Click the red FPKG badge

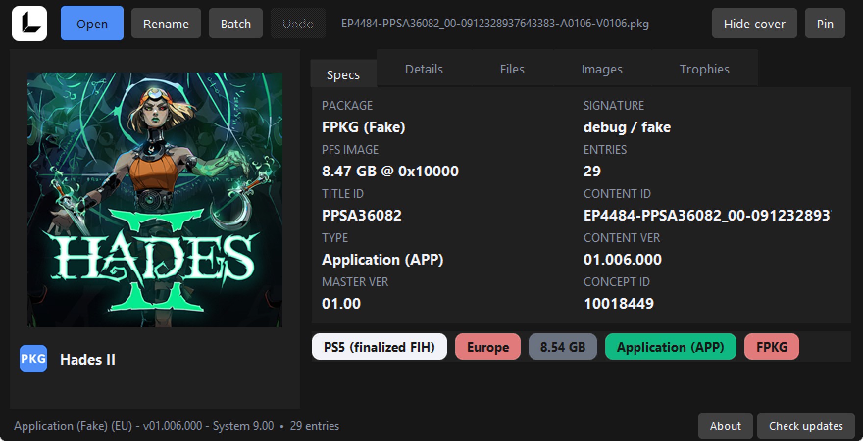click(x=772, y=346)
